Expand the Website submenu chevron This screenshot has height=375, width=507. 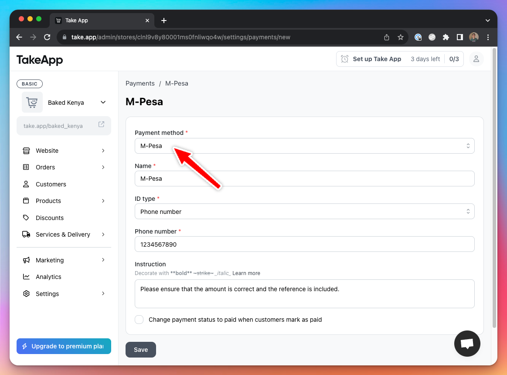pyautogui.click(x=103, y=151)
